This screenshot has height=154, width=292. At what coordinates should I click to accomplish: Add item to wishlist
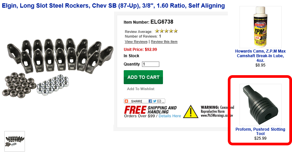[141, 89]
